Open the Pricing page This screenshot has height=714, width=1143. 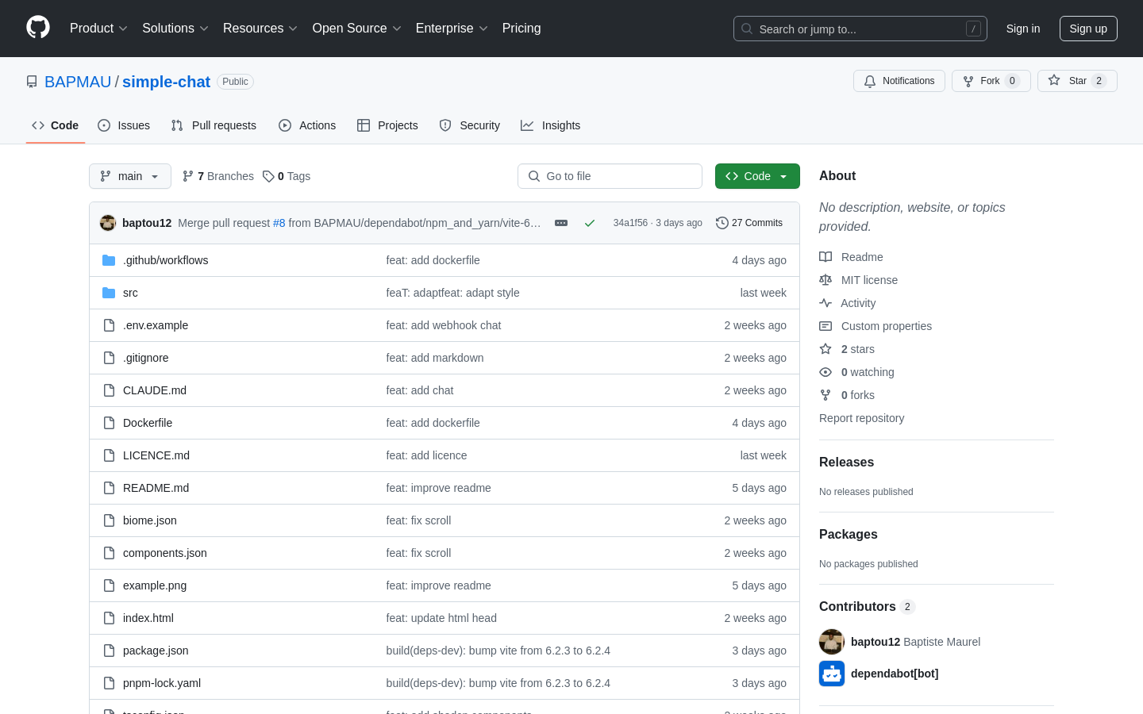tap(521, 29)
